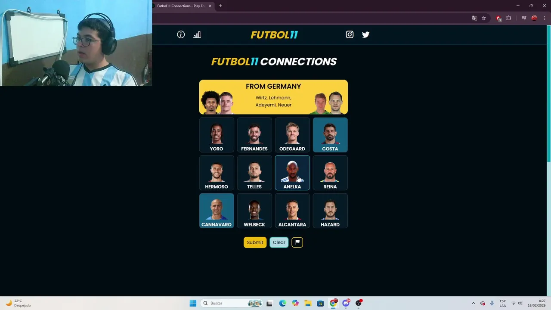Open Copilot from the taskbar
This screenshot has width=551, height=310.
coord(295,303)
